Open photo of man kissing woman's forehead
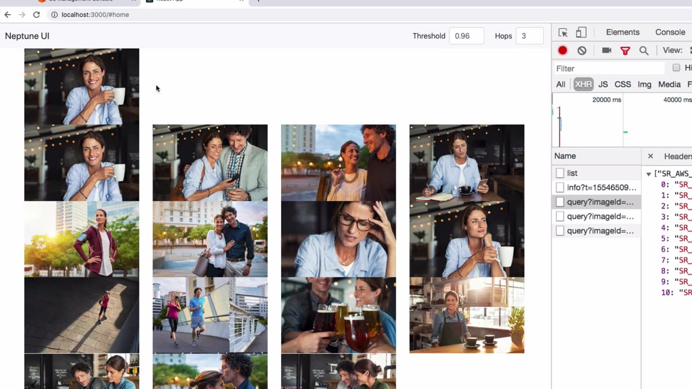 click(x=210, y=372)
